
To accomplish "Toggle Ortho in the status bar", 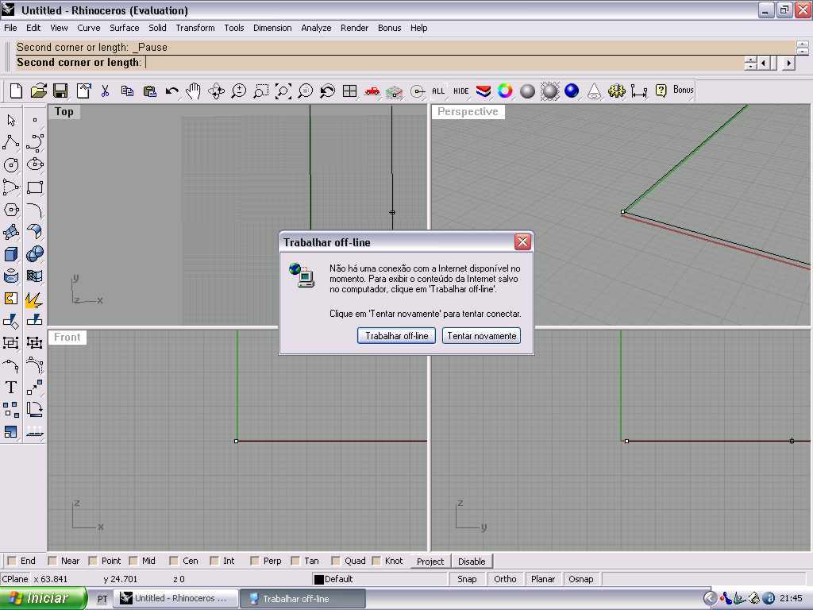I will tap(505, 579).
